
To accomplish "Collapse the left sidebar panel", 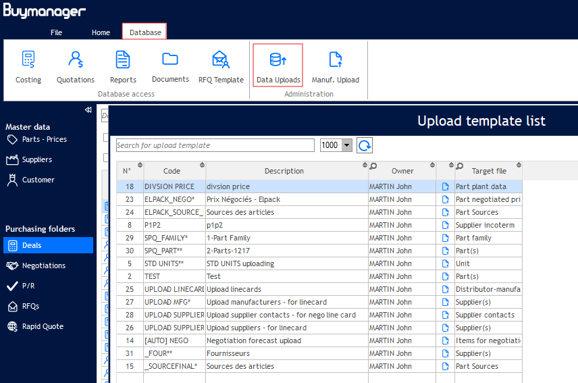I will click(x=88, y=110).
